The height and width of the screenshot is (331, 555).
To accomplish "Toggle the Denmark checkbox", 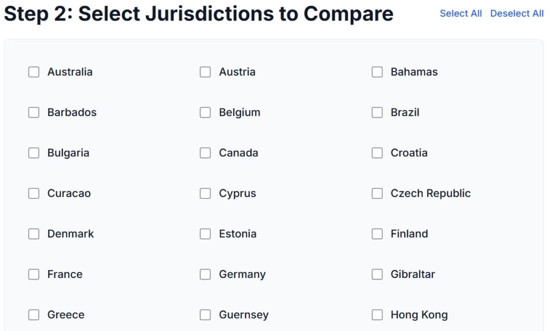I will [x=34, y=234].
